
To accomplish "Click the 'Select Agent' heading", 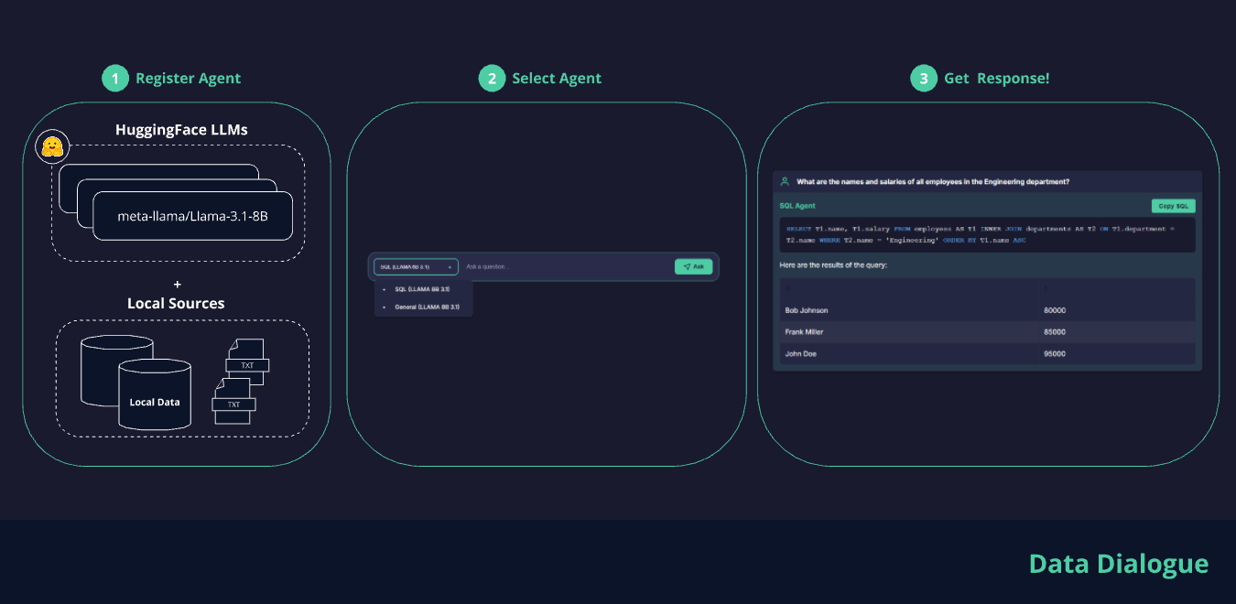I will (557, 79).
